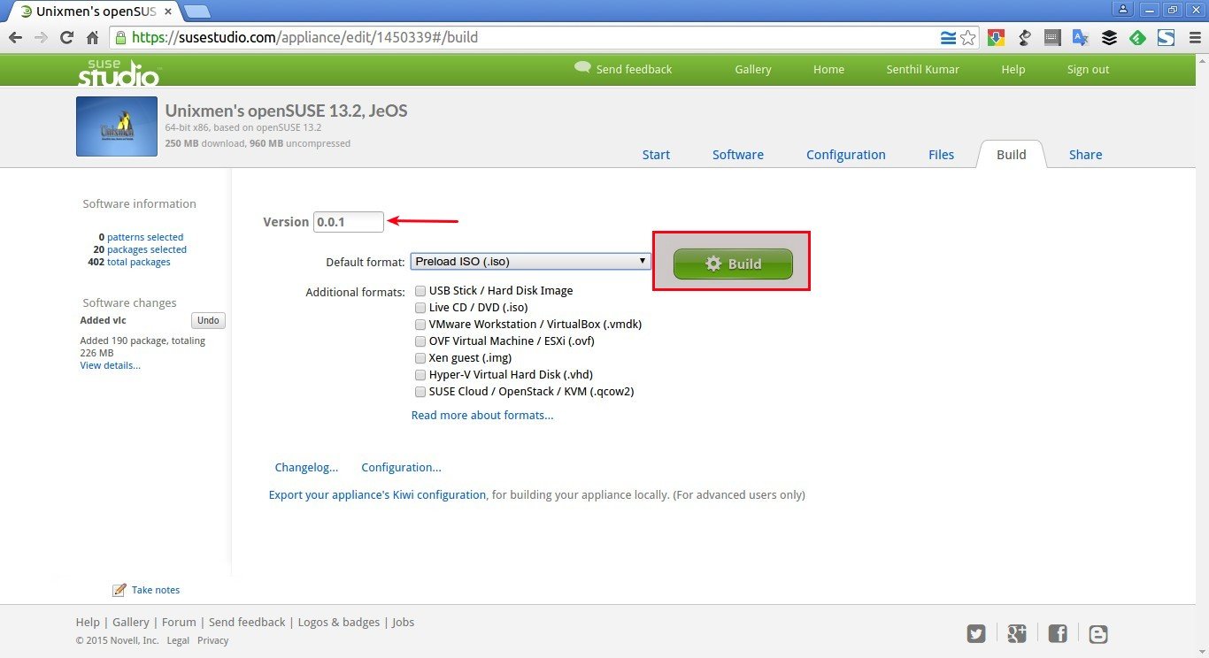
Task: Click the green padlock site info icon
Action: [120, 37]
